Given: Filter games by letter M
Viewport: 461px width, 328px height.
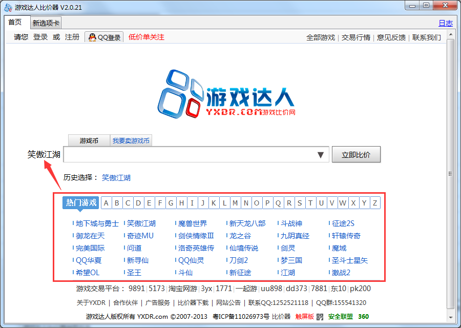Looking at the screenshot, I should [235, 203].
